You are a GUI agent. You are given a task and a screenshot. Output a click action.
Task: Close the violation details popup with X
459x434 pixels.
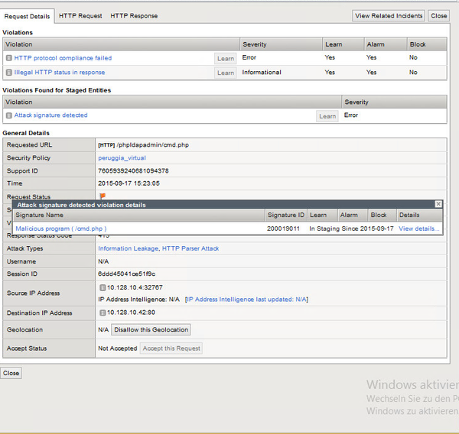coord(438,205)
